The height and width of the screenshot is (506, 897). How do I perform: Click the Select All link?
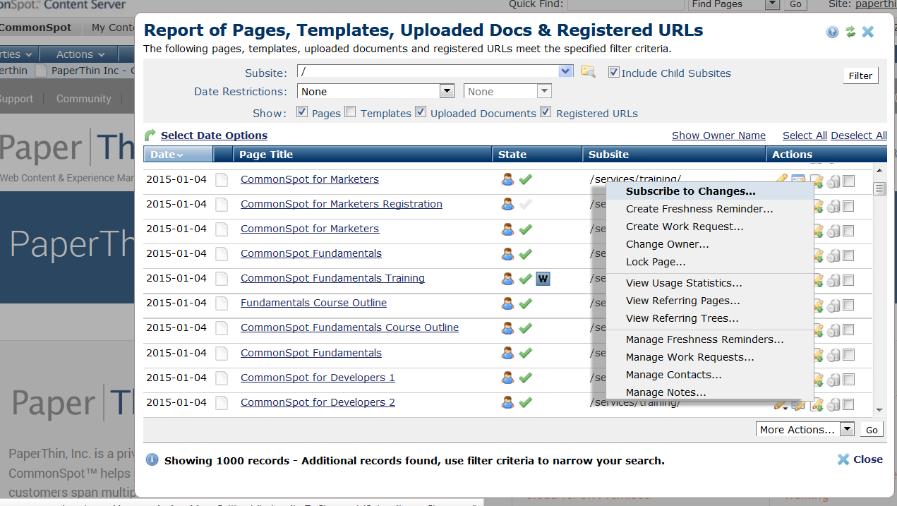tap(805, 135)
